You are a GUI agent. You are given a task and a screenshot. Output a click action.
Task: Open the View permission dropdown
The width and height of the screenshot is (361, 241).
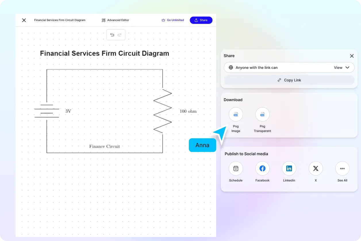point(342,68)
